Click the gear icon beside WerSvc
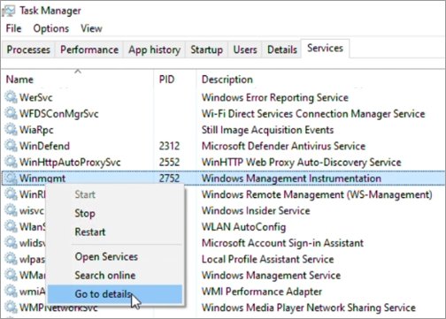Viewport: 446px width, 319px height. (11, 97)
